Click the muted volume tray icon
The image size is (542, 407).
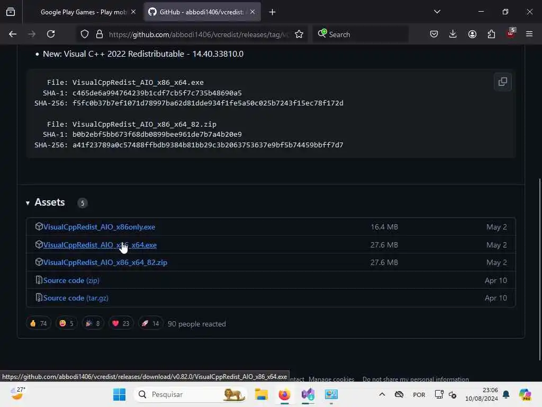point(453,394)
